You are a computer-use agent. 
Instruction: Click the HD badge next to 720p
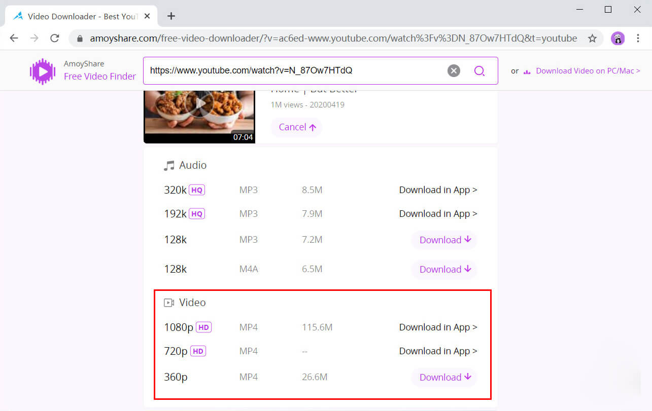tap(198, 351)
